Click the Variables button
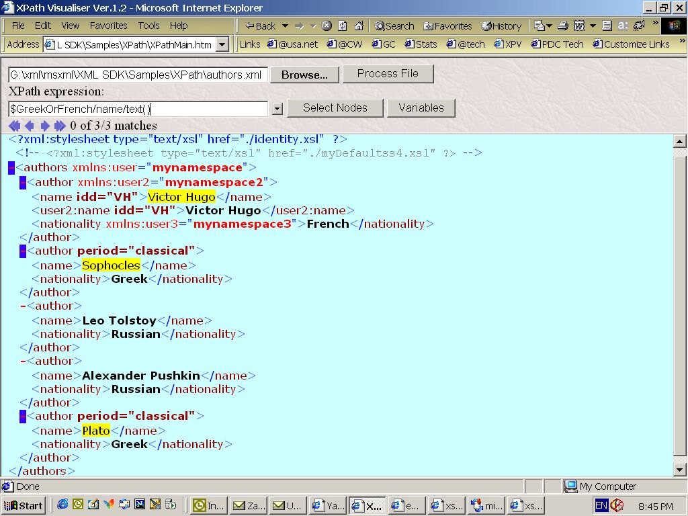Image resolution: width=688 pixels, height=516 pixels. tap(421, 108)
